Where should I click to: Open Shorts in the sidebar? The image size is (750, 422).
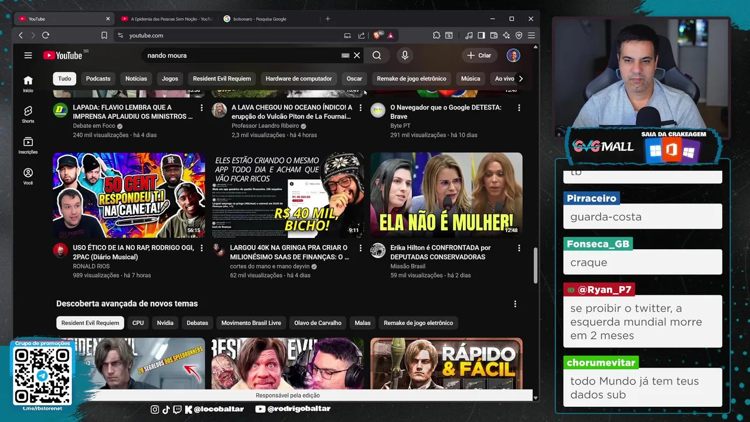coord(28,114)
